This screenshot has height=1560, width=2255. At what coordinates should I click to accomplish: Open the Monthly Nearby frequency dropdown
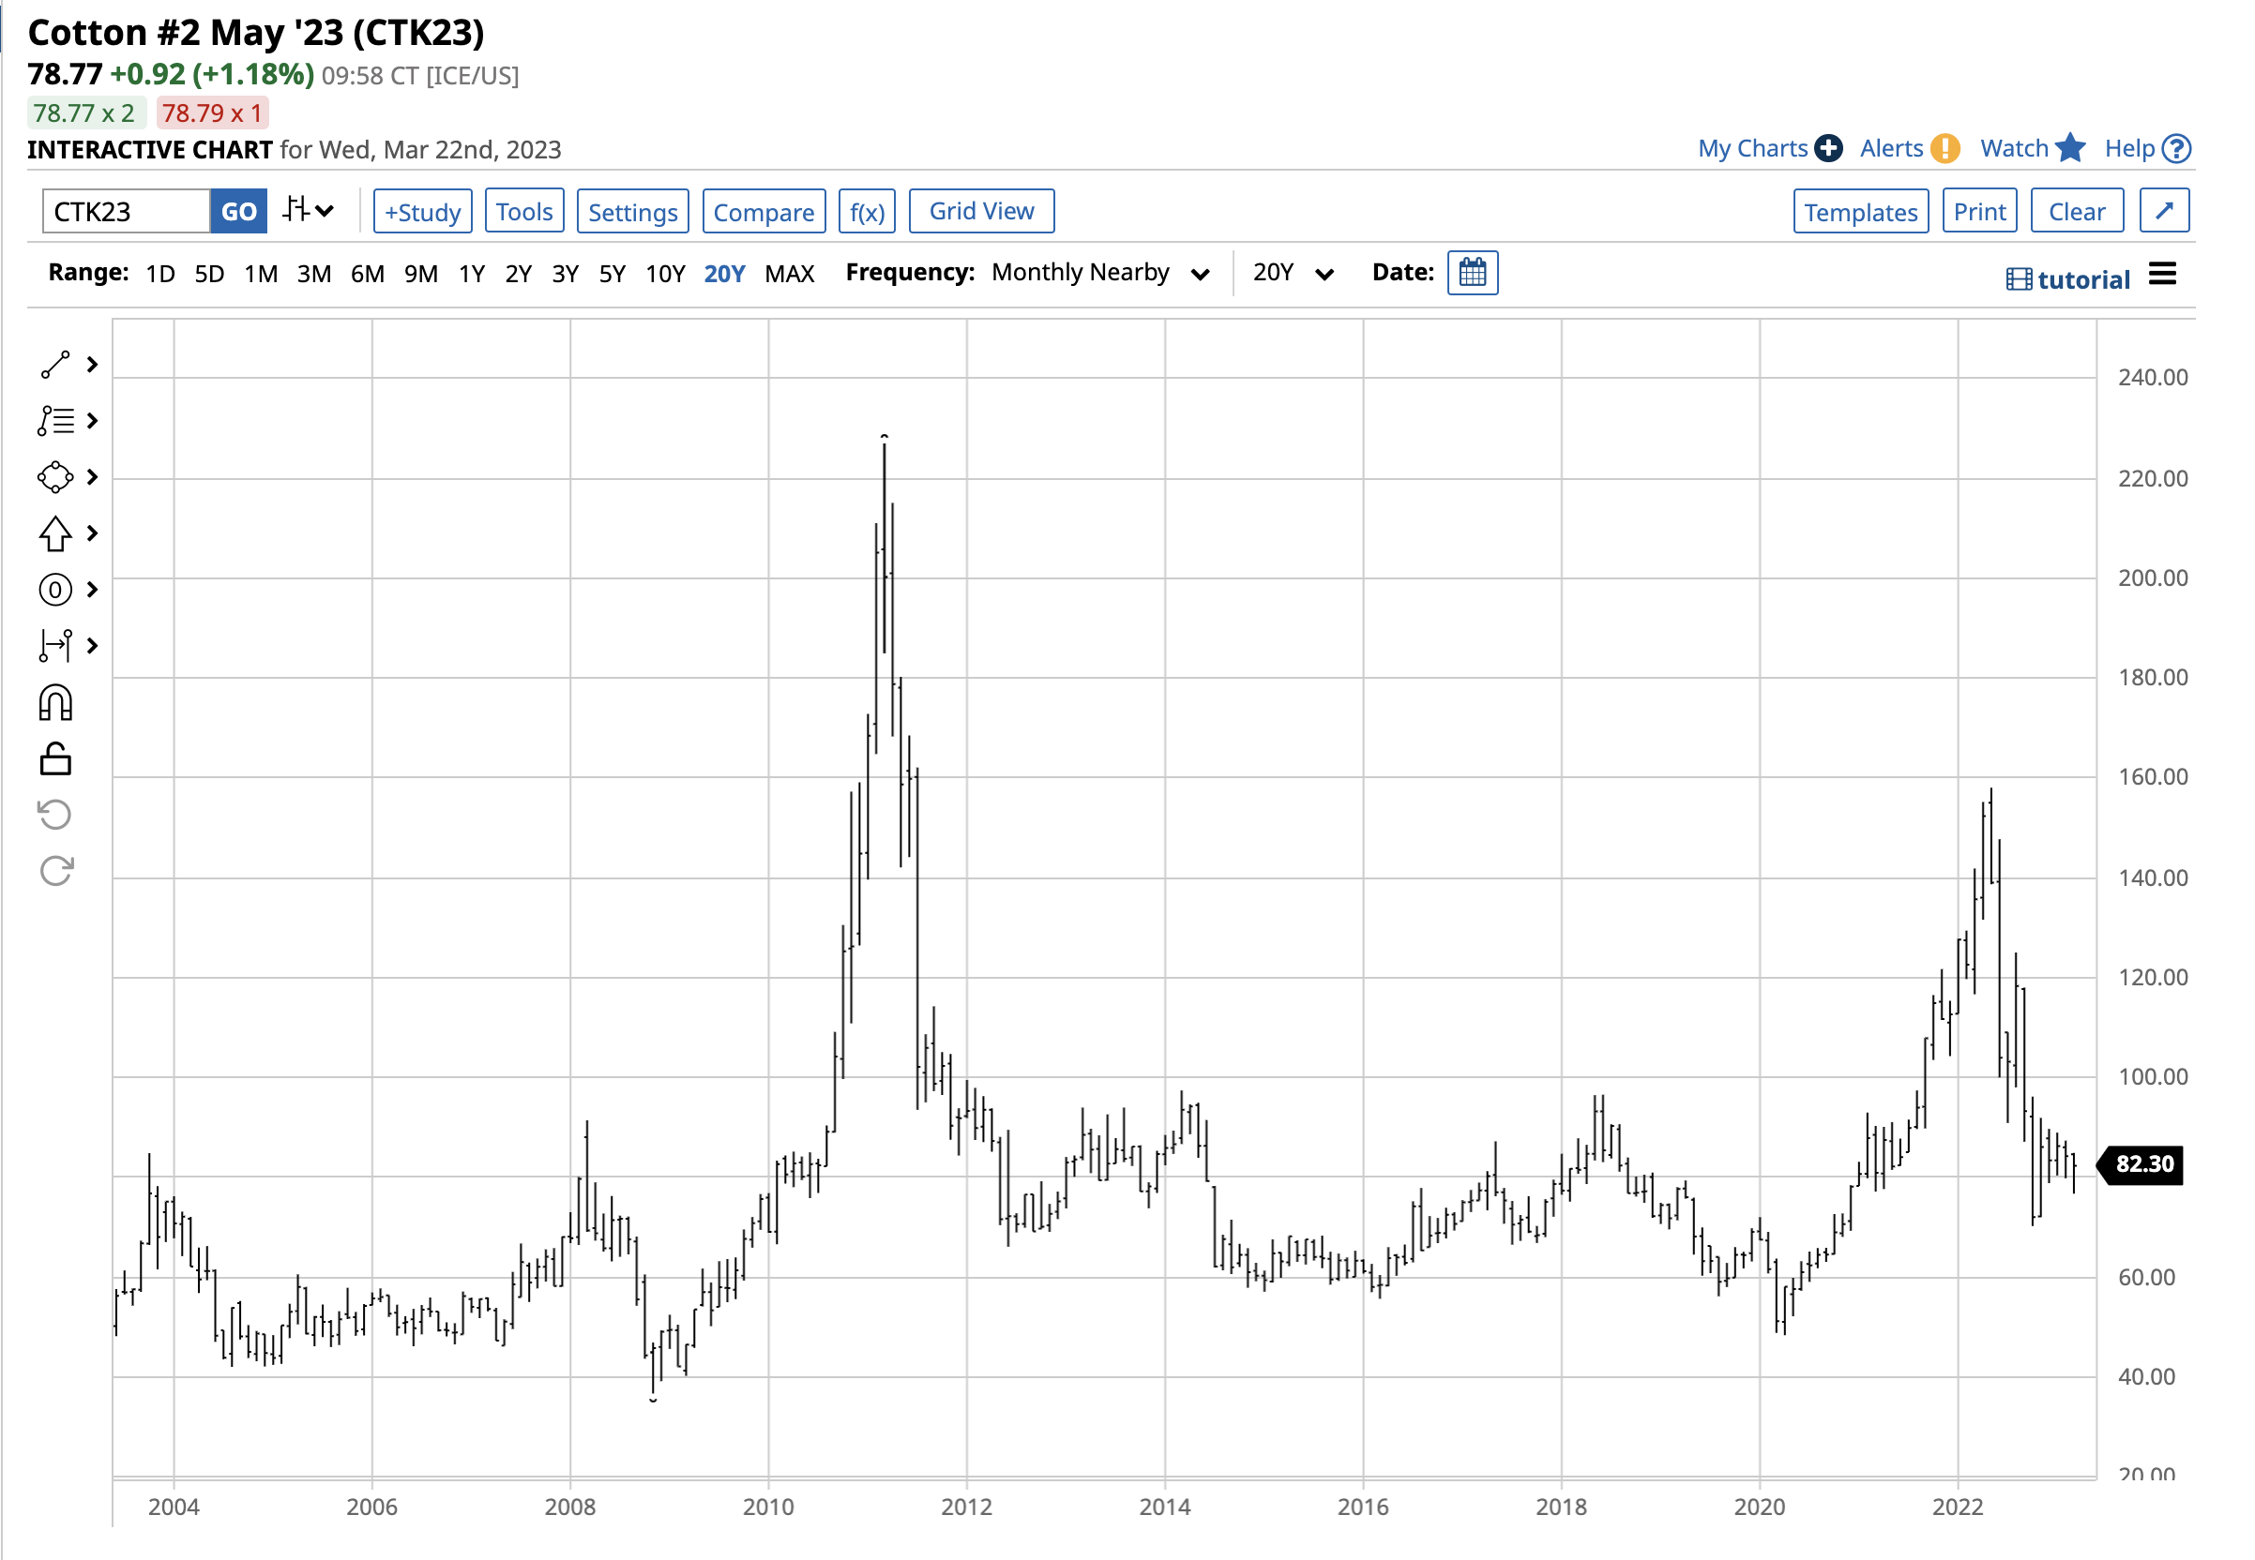[1100, 273]
